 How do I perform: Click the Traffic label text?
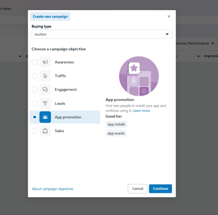point(60,76)
